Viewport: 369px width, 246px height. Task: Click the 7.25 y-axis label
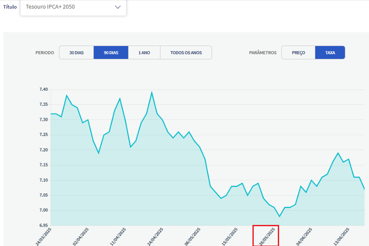tap(43, 135)
